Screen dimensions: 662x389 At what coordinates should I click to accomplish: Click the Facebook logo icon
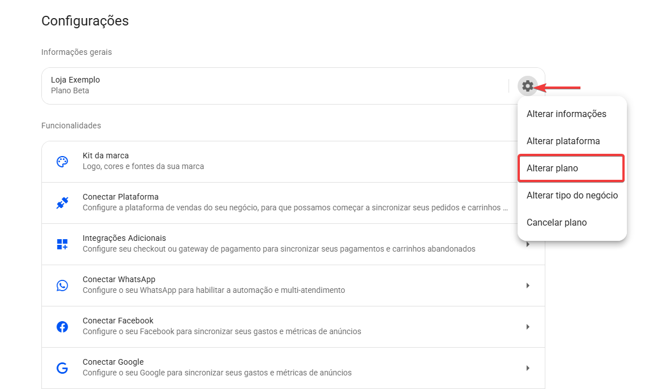[62, 327]
